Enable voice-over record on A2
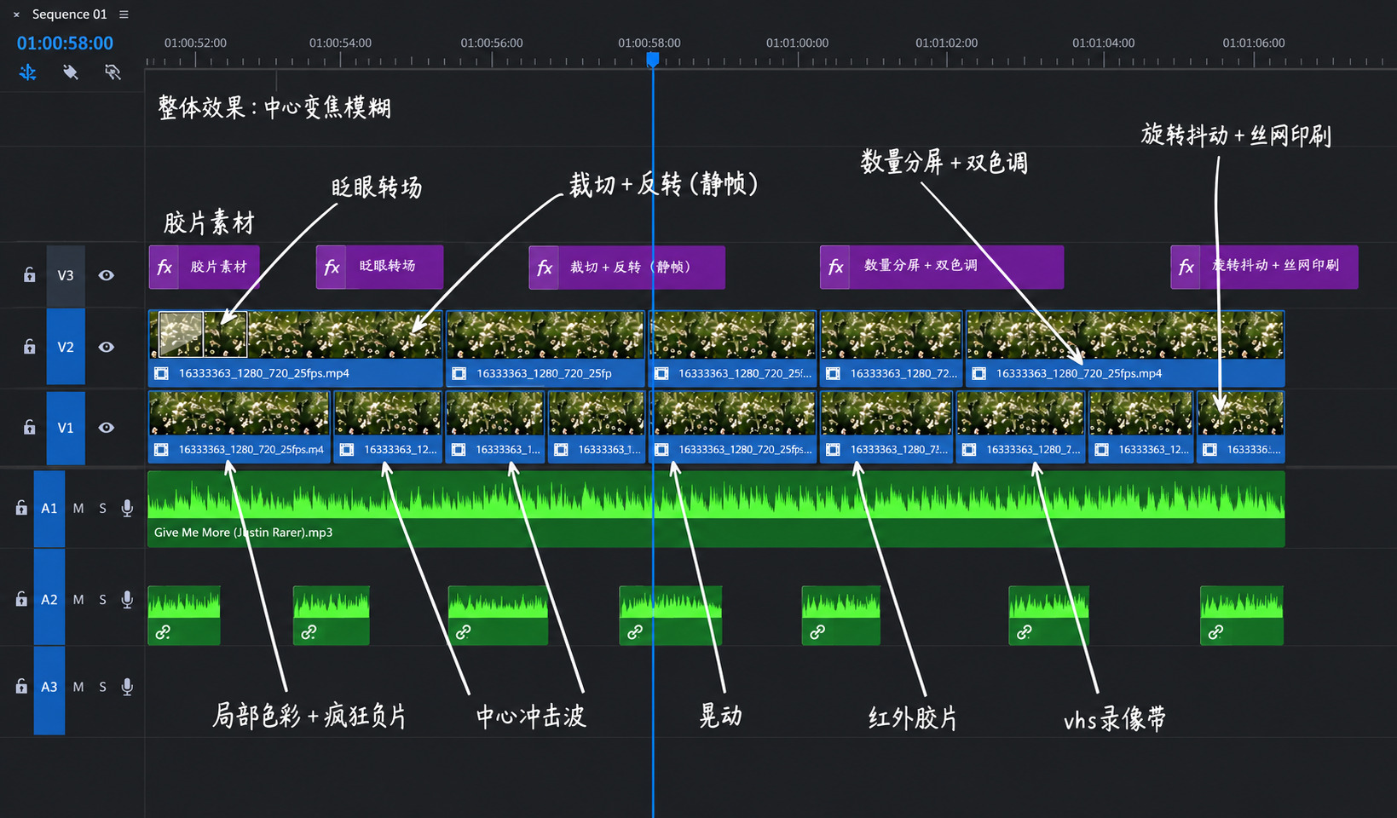This screenshot has width=1397, height=818. click(x=127, y=600)
